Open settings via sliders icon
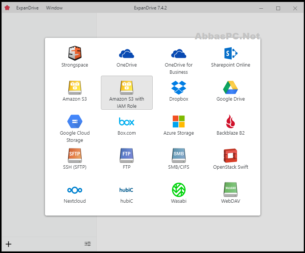Viewport: 305px width, 253px height. (x=88, y=244)
